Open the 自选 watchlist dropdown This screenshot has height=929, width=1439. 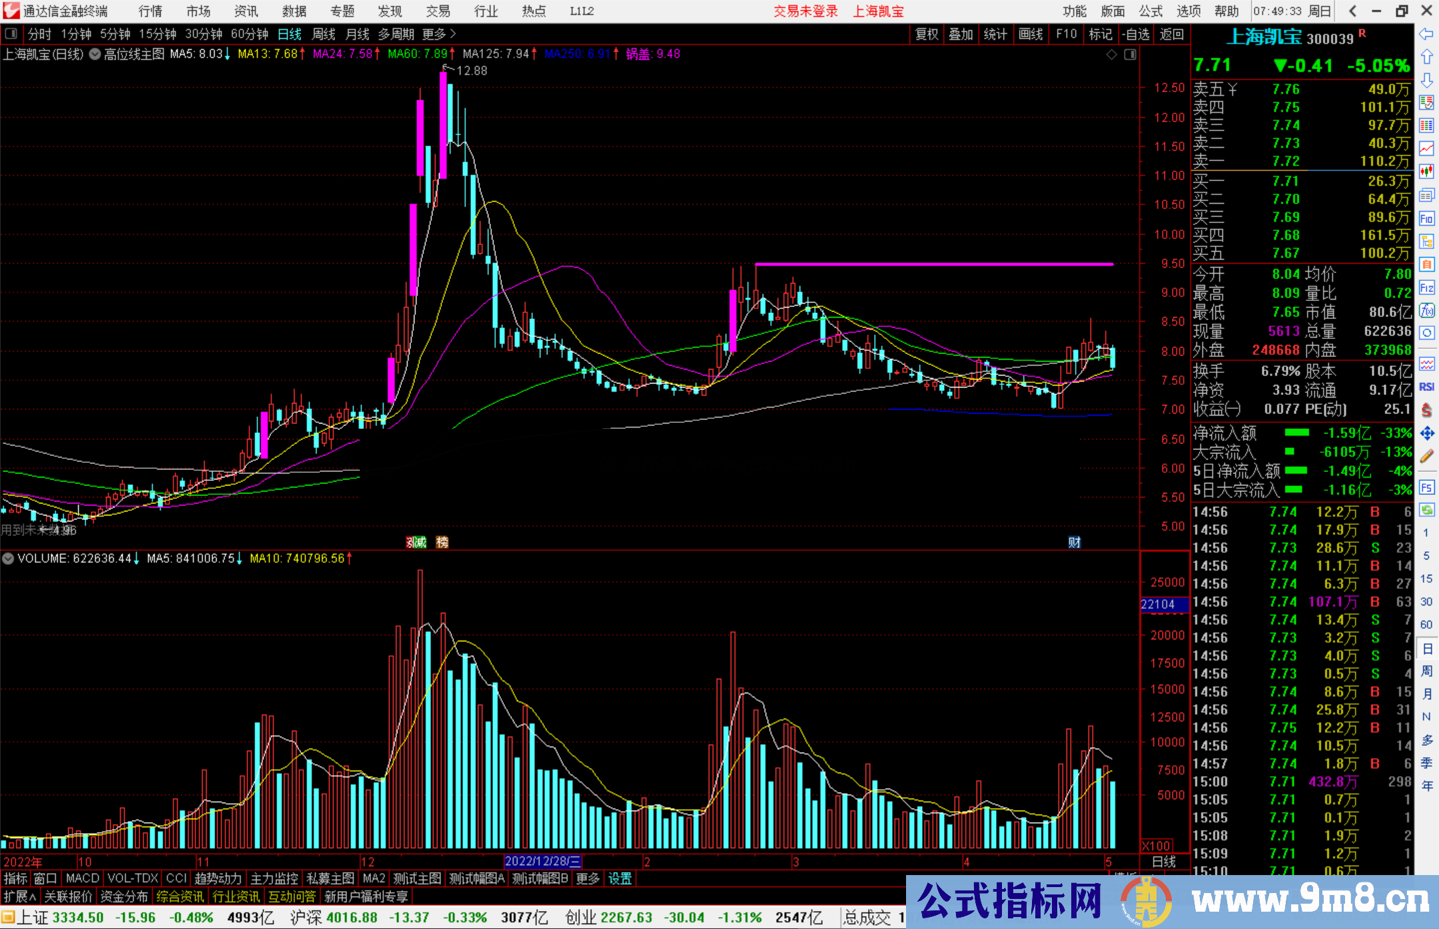pyautogui.click(x=1135, y=34)
